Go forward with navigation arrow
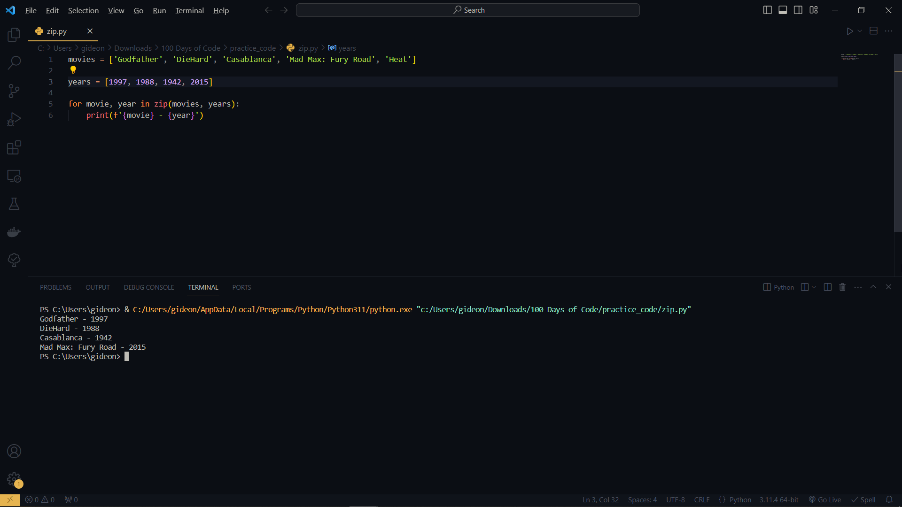 point(284,10)
